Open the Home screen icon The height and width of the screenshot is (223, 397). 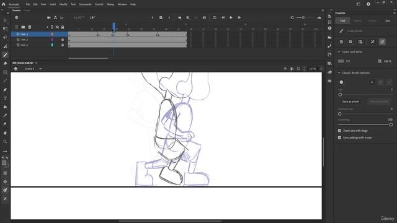(3, 4)
